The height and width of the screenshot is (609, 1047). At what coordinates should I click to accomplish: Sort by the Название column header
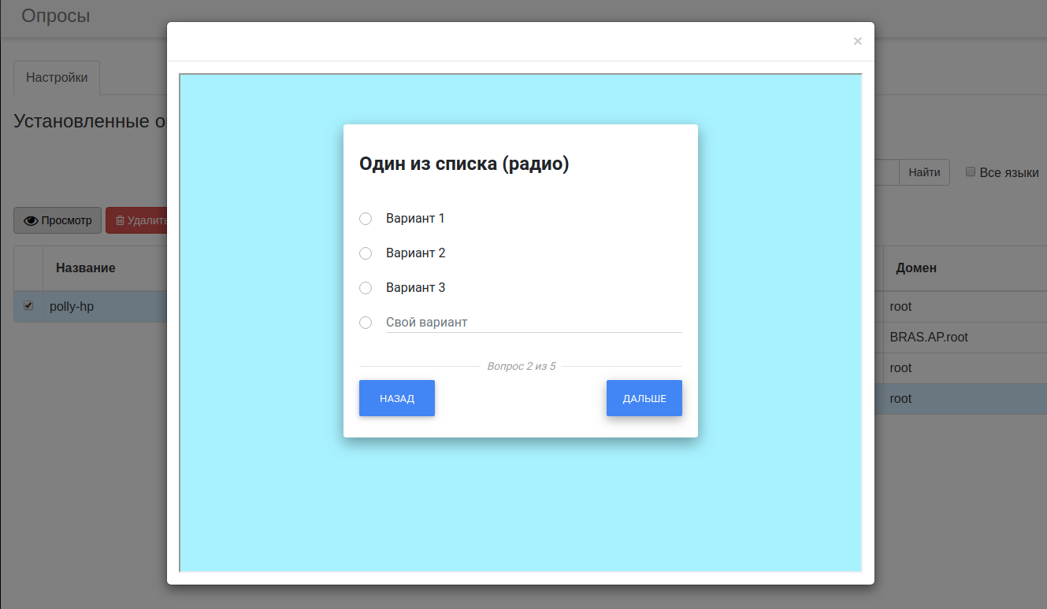tap(86, 268)
